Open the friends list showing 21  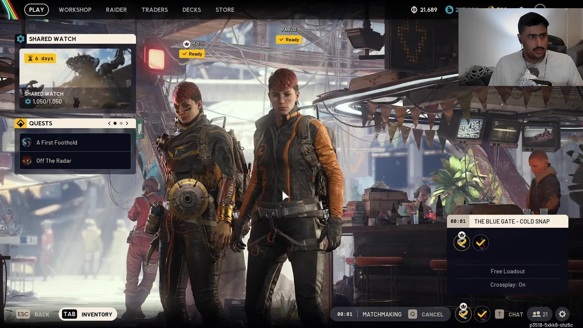point(540,314)
